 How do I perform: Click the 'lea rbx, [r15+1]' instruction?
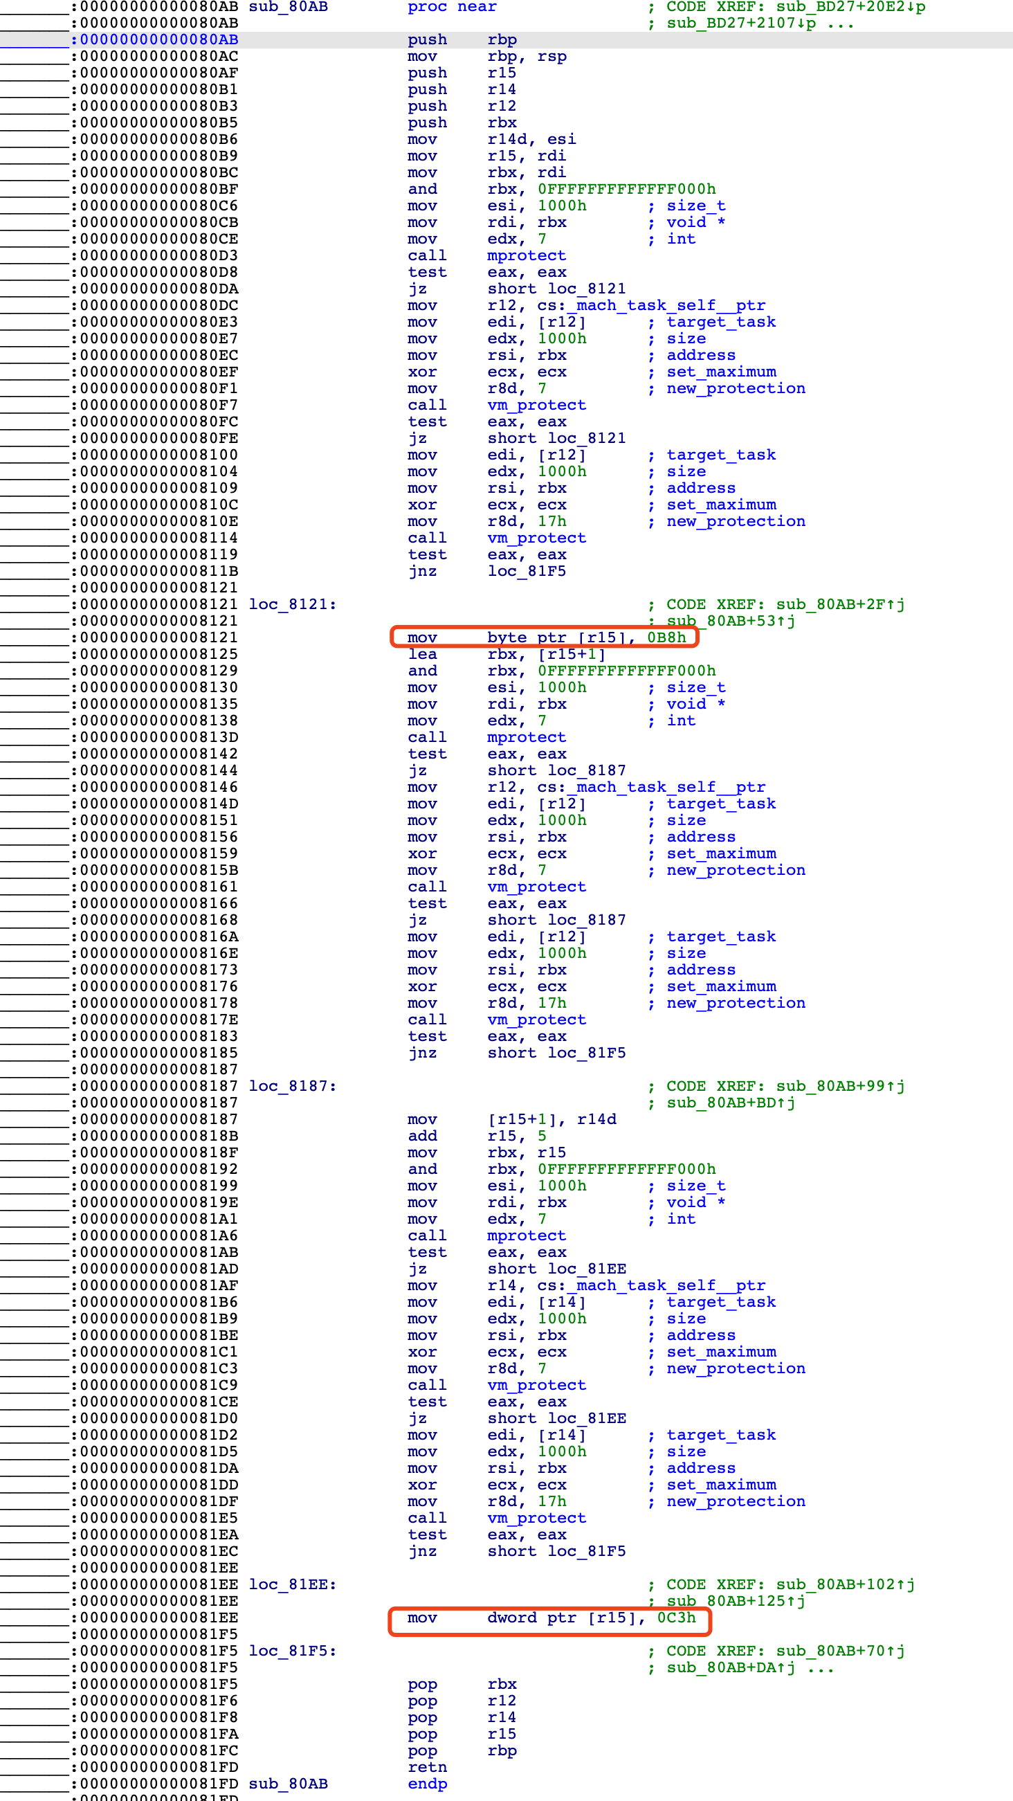507,654
